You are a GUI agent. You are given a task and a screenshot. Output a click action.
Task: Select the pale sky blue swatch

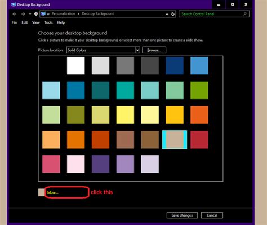pyautogui.click(x=51, y=90)
